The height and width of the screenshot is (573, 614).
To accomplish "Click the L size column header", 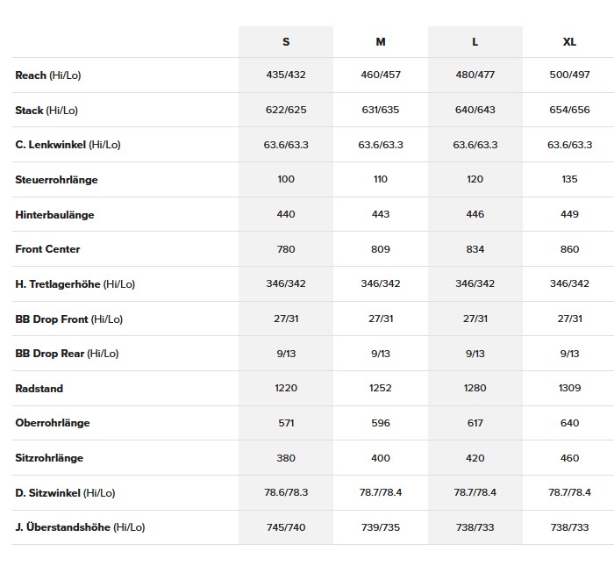I will 475,42.
